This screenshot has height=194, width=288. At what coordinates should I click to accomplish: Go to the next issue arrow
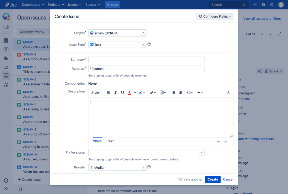tap(270, 34)
